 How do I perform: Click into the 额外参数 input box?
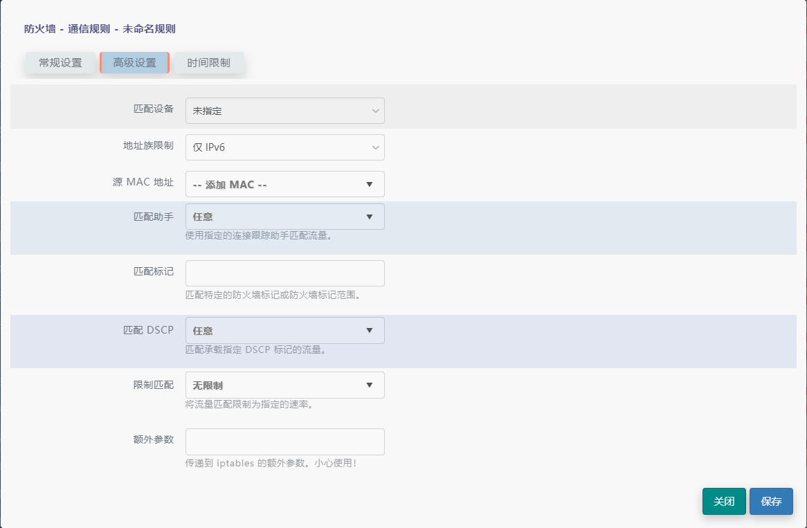click(284, 441)
